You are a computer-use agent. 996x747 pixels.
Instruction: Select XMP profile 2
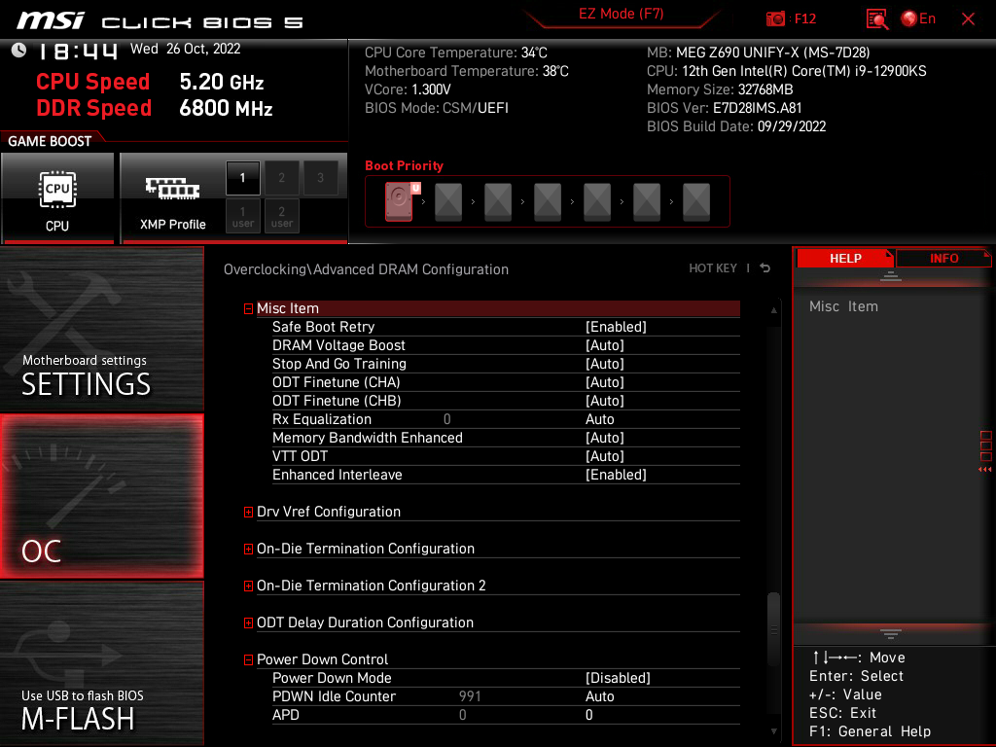tap(281, 178)
